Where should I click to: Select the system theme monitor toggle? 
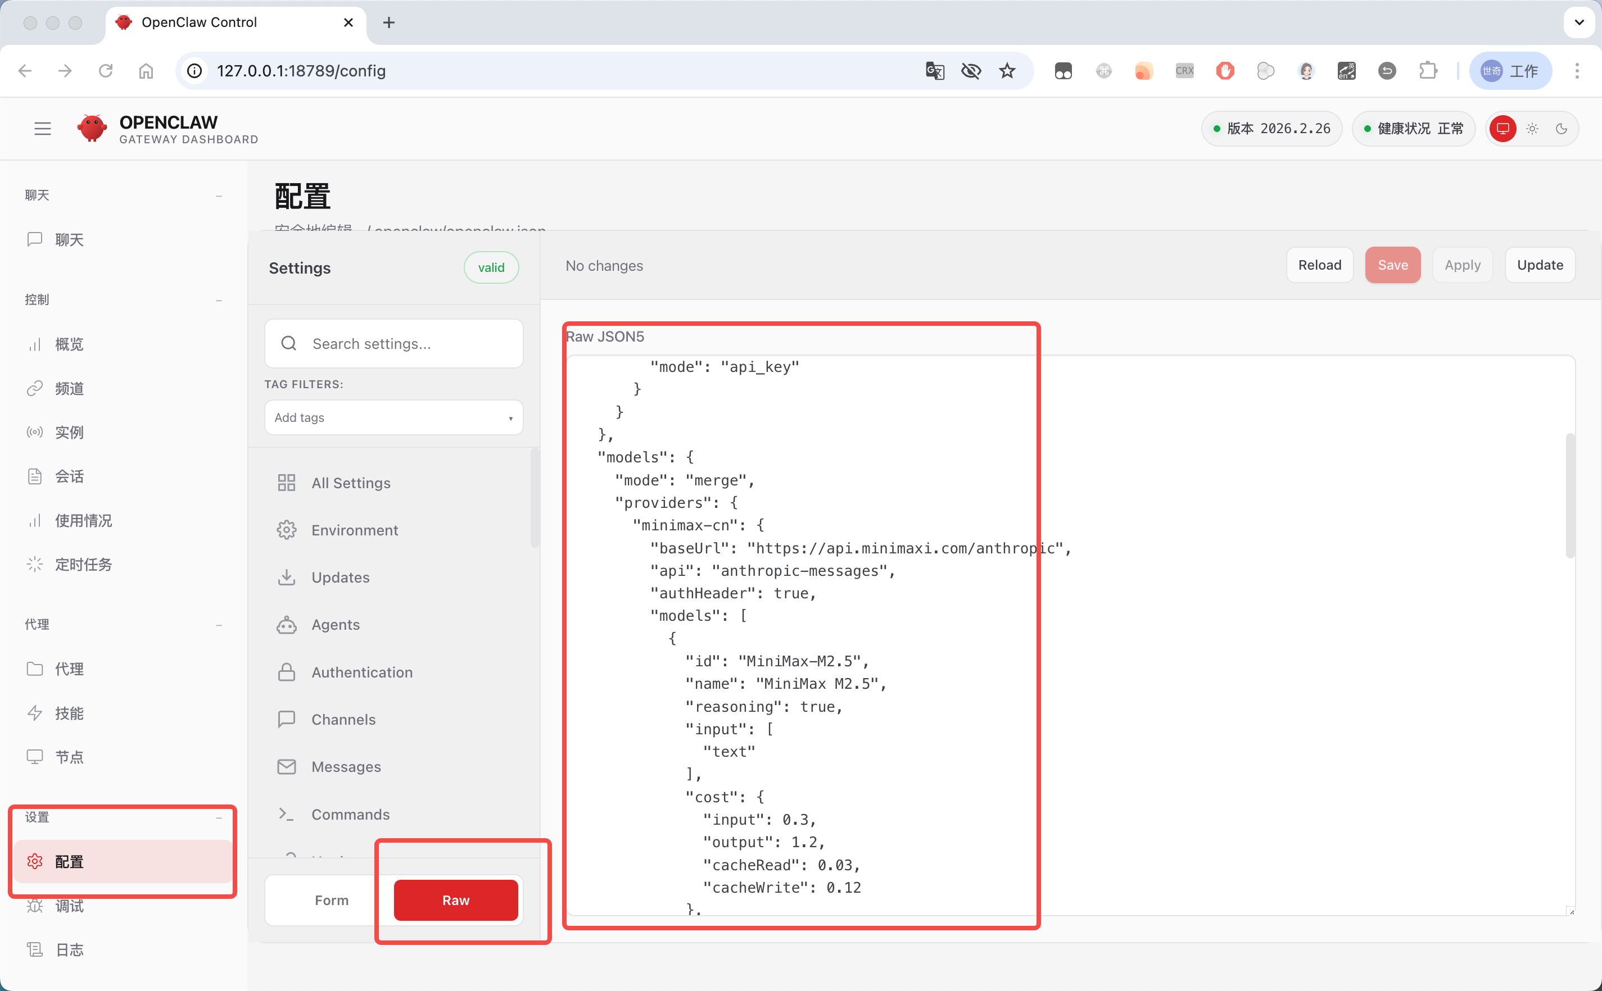pos(1503,129)
